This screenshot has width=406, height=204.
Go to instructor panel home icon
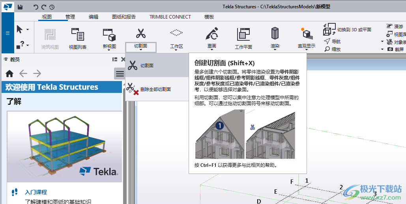pos(9,74)
